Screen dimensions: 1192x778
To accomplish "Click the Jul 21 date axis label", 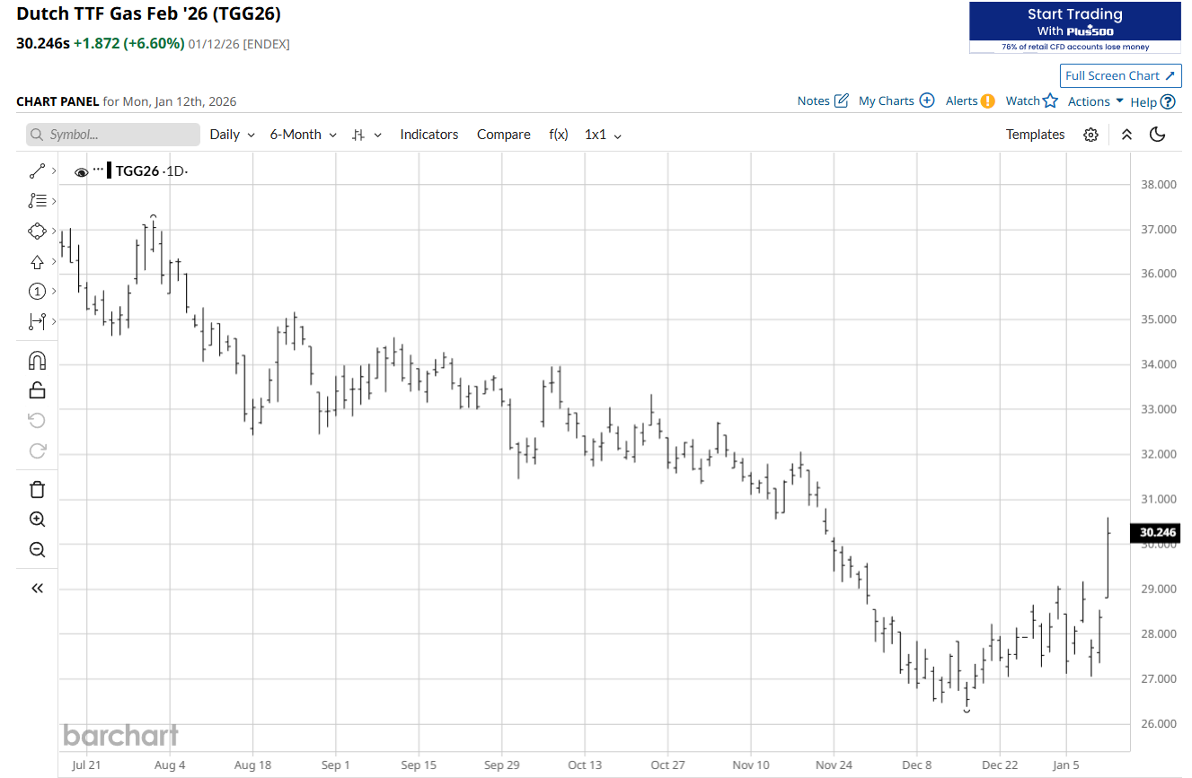I will coord(85,765).
